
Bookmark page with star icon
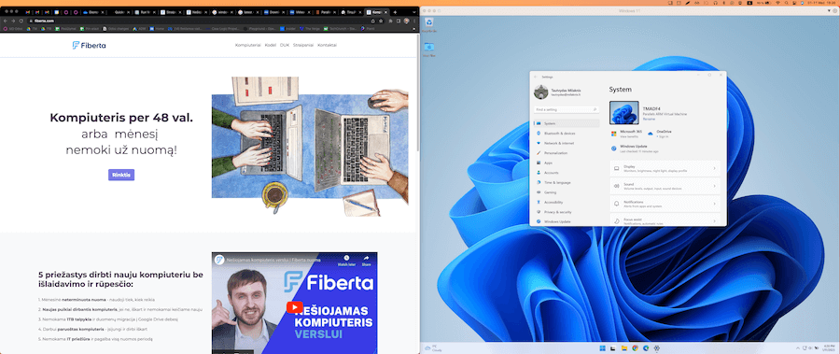[381, 21]
